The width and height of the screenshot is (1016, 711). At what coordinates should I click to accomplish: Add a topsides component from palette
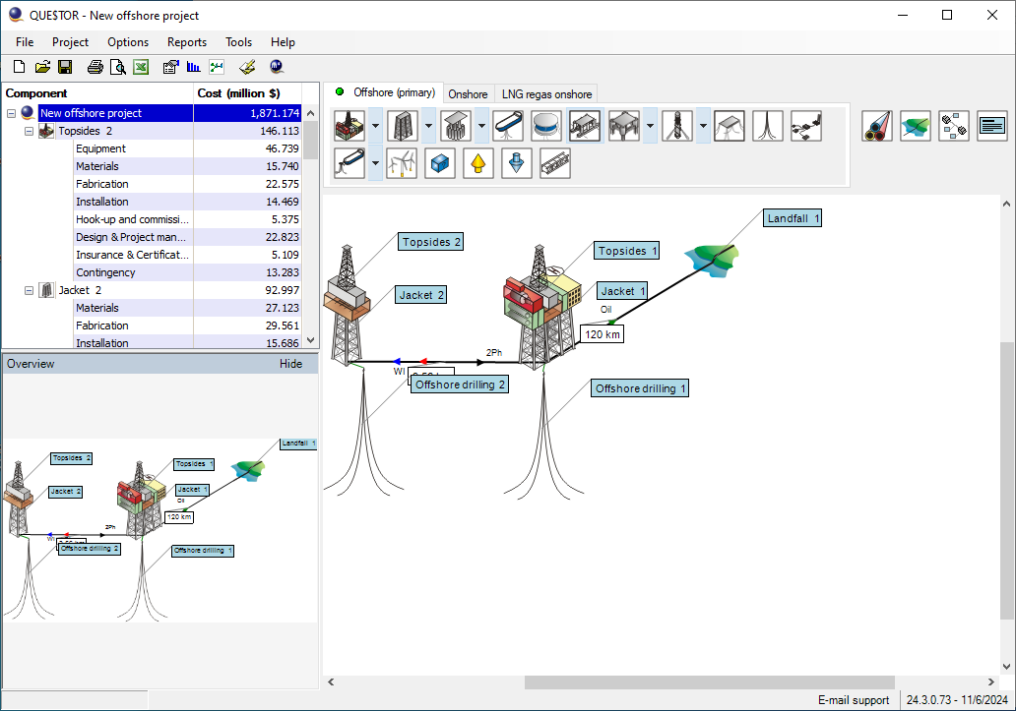349,126
